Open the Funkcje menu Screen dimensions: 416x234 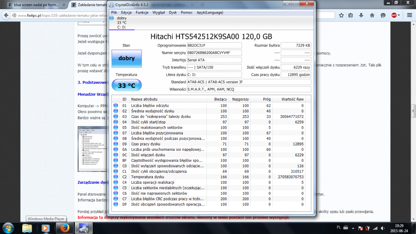[x=142, y=12]
